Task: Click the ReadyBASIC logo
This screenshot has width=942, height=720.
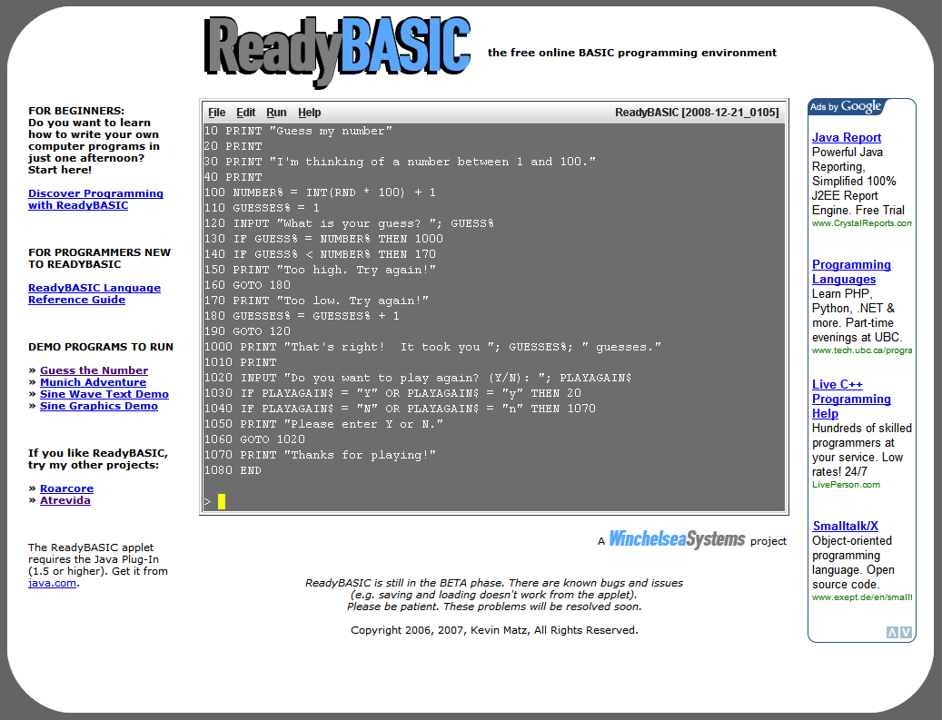Action: pyautogui.click(x=337, y=50)
